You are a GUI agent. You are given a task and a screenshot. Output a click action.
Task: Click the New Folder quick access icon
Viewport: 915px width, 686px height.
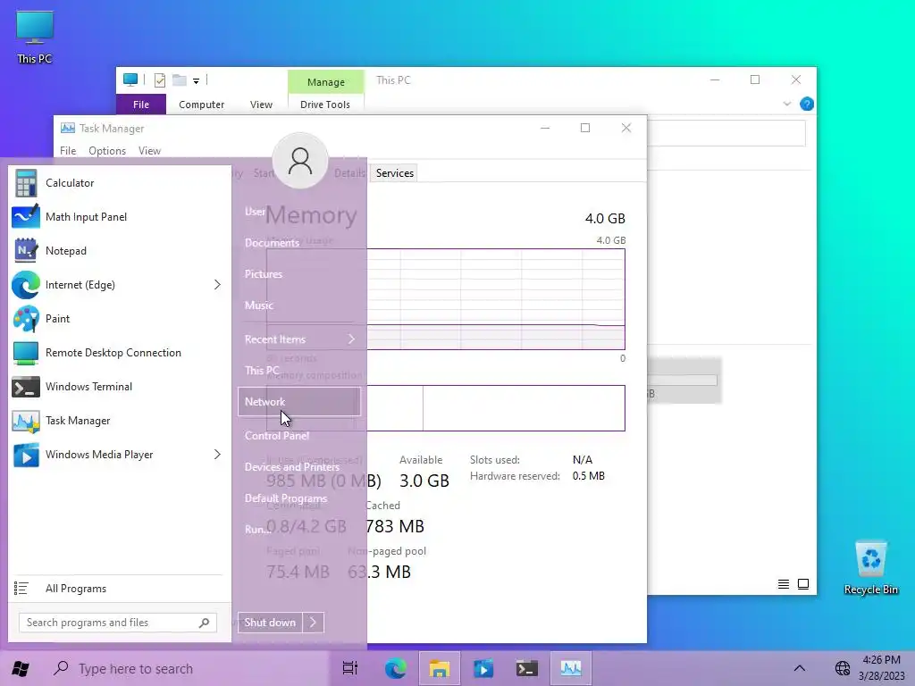pos(179,79)
